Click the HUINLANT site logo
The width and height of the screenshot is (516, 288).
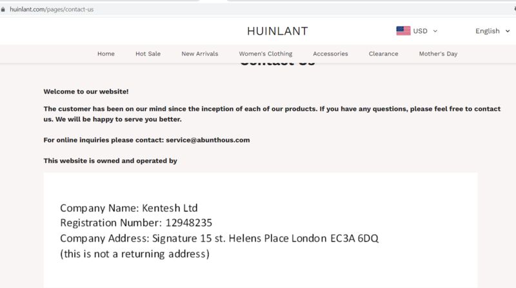(277, 31)
